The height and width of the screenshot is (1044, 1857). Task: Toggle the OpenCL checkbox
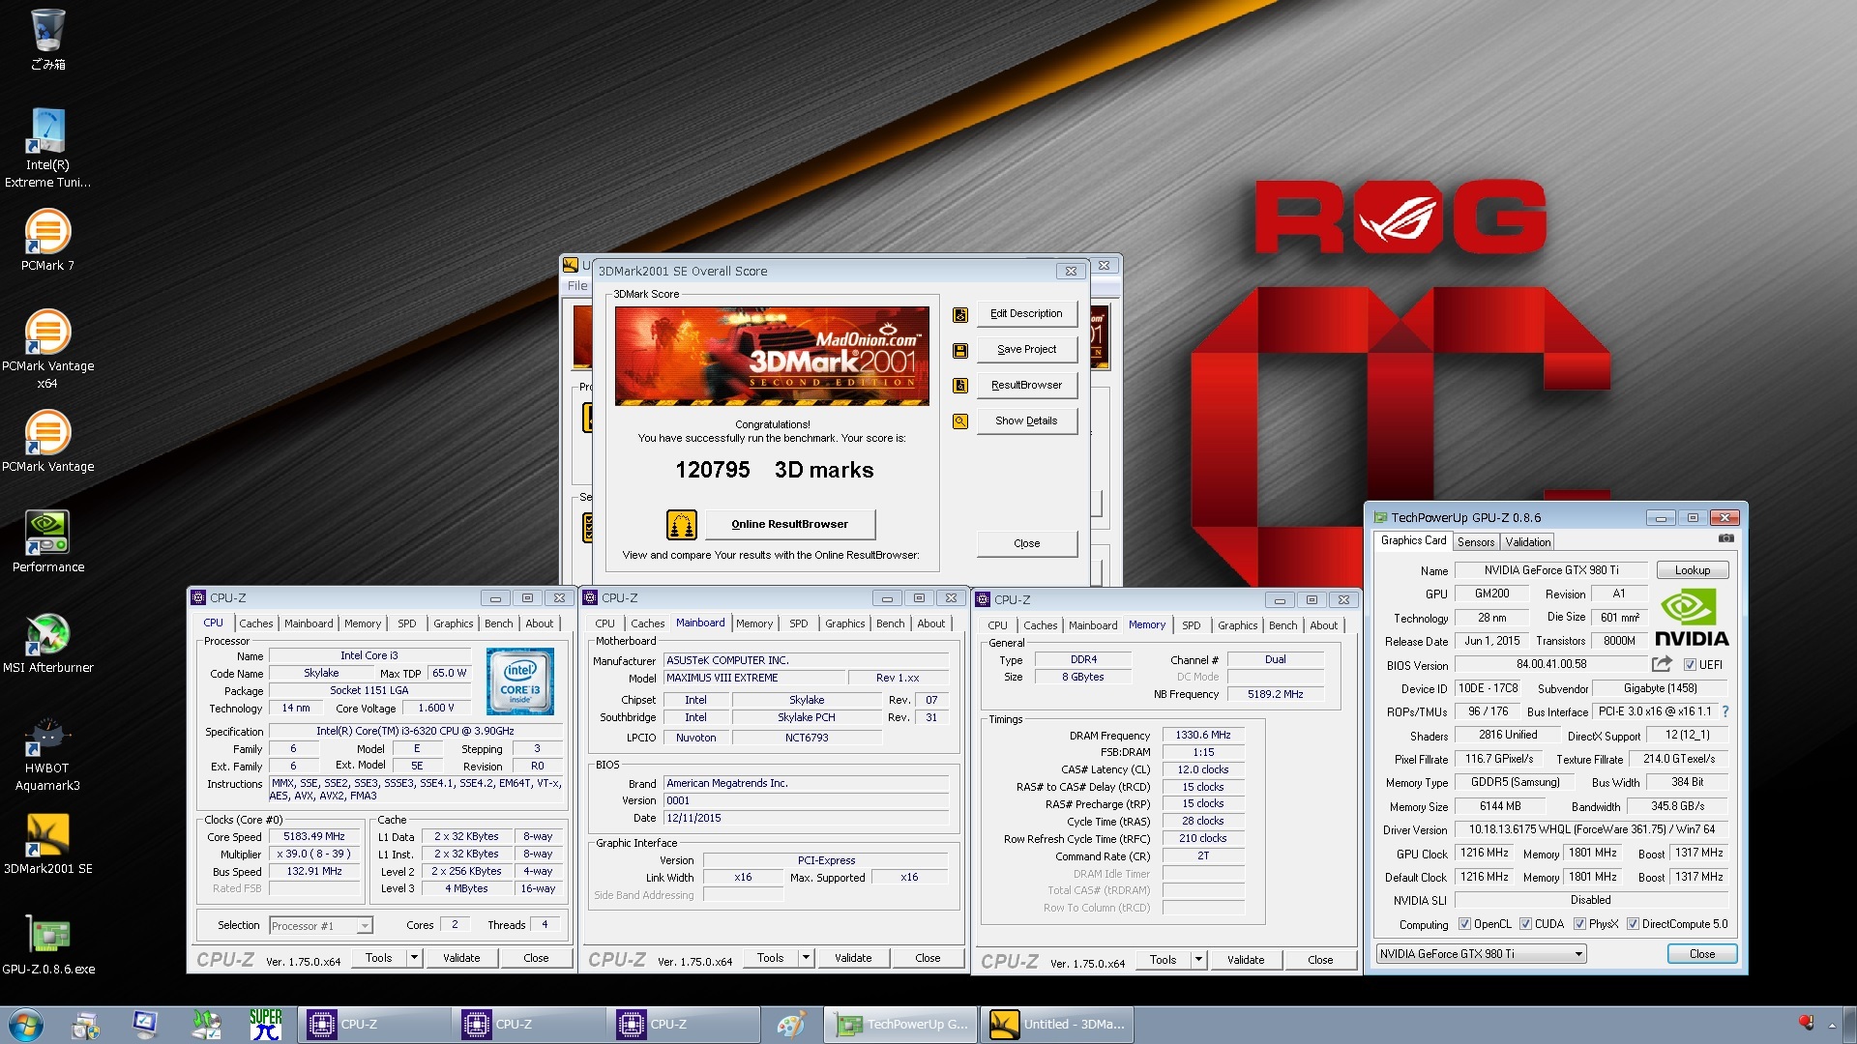tap(1464, 924)
